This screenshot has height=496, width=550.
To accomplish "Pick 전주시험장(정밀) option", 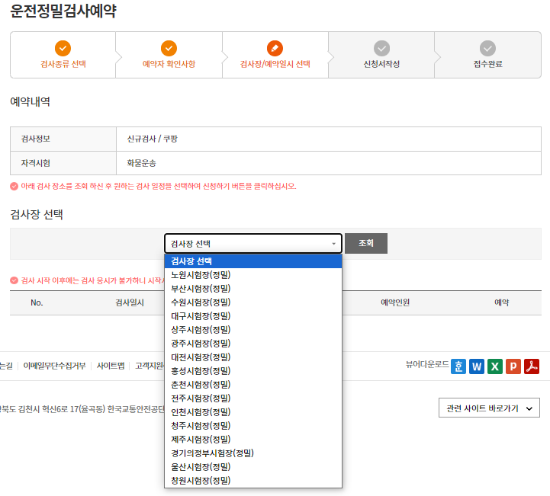I will pos(253,398).
